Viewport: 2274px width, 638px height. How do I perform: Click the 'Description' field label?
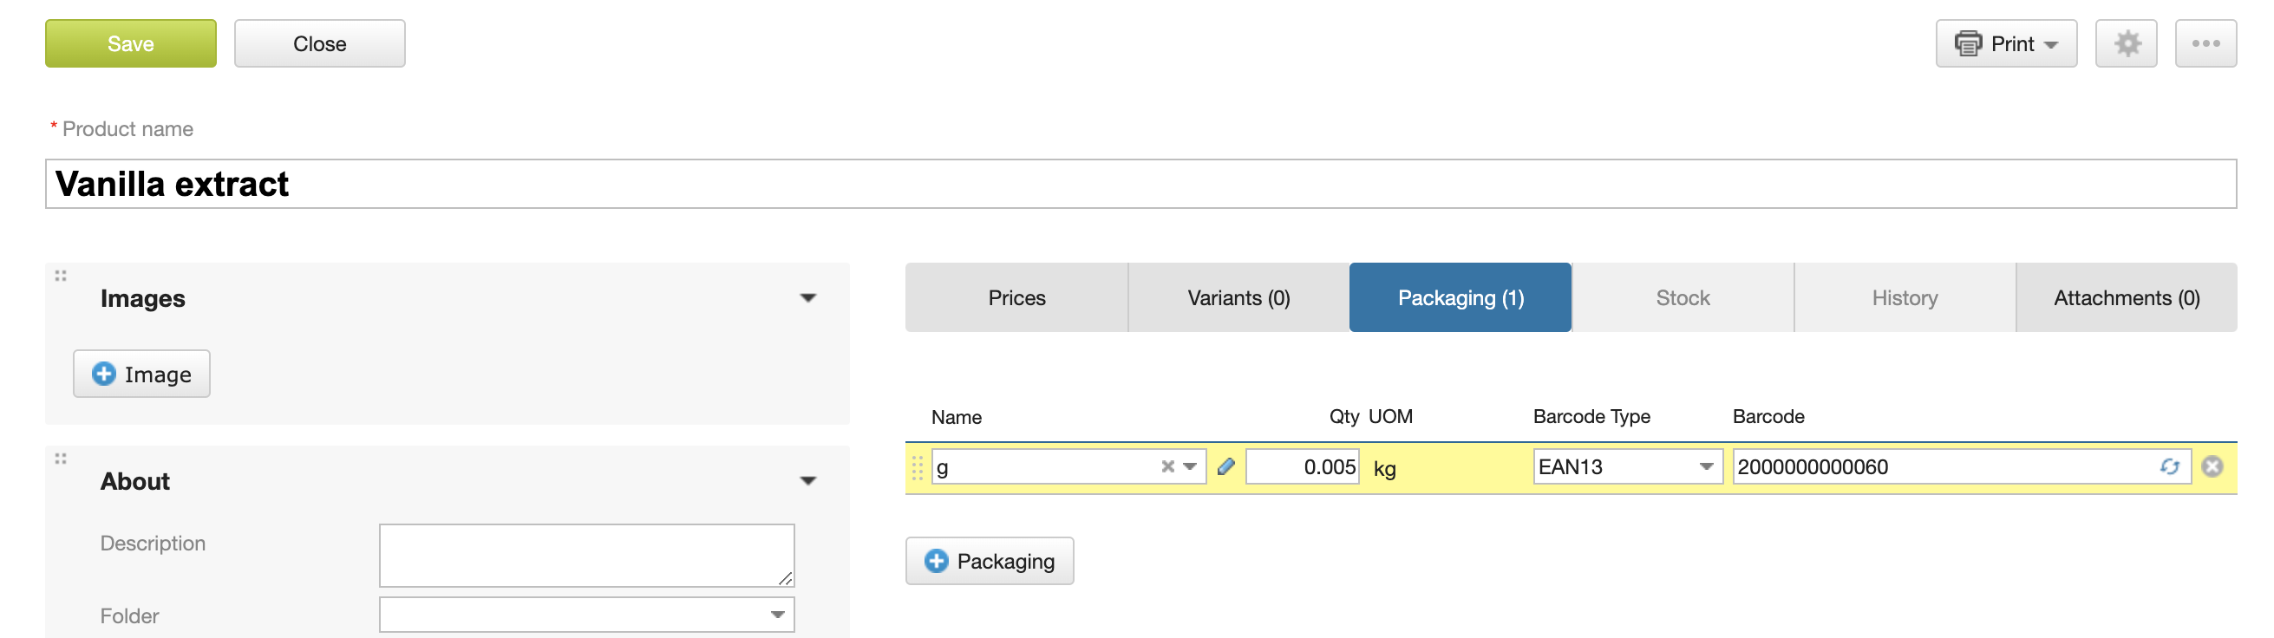(153, 544)
